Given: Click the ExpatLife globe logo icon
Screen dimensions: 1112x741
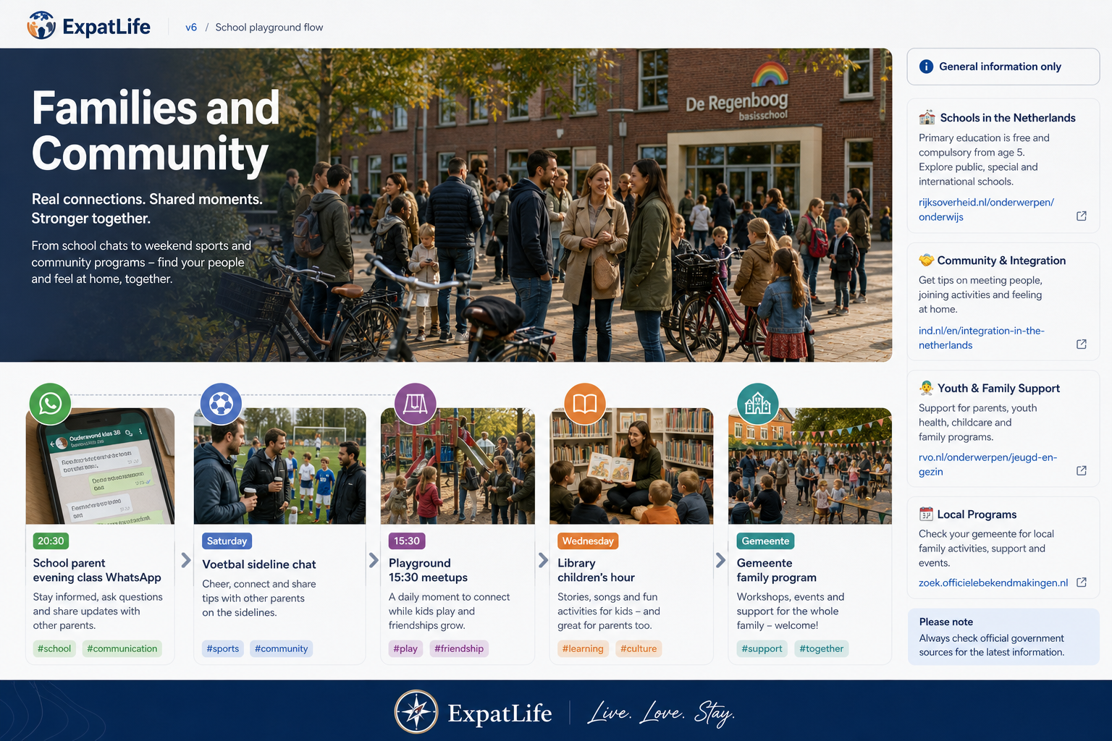Looking at the screenshot, I should click(x=41, y=26).
